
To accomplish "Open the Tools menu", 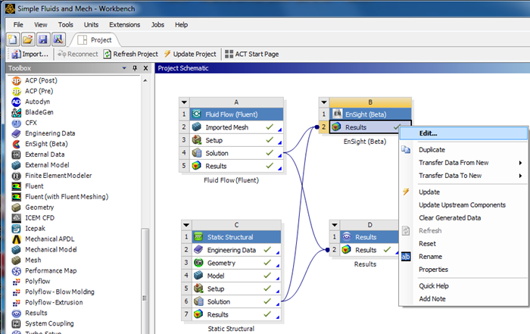I will coord(66,25).
